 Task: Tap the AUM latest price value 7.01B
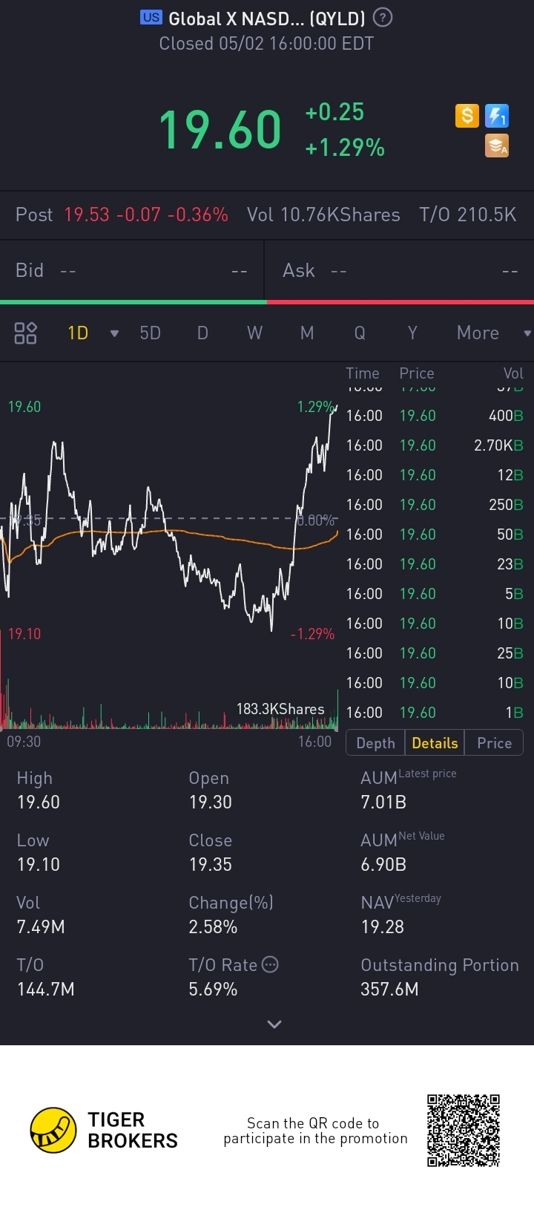click(383, 802)
